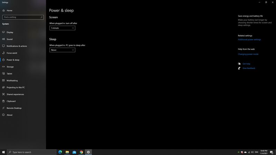The image size is (276, 155).
Task: Click the network tray icon
Action: click(x=249, y=152)
